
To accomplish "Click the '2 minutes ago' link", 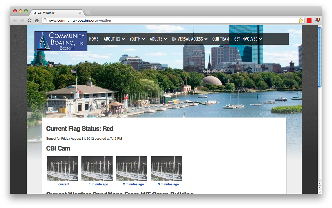I will pos(133,184).
